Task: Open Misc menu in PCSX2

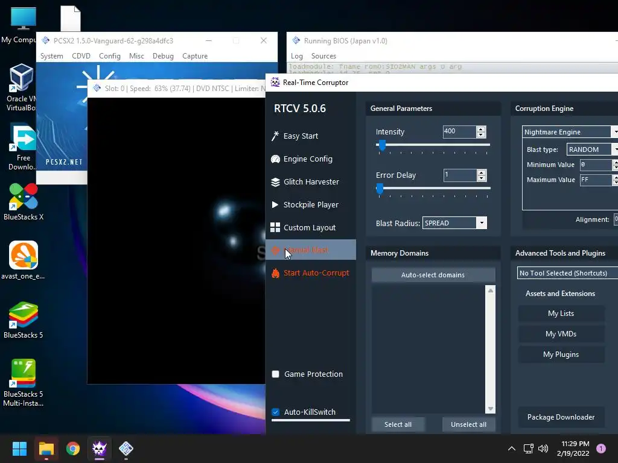Action: (136, 56)
